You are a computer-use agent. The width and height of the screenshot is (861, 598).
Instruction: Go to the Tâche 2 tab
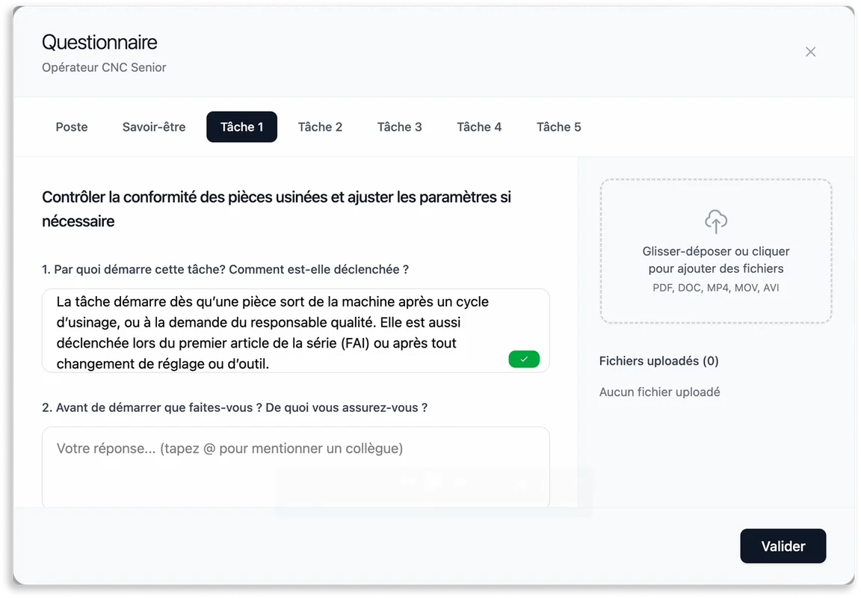(320, 127)
